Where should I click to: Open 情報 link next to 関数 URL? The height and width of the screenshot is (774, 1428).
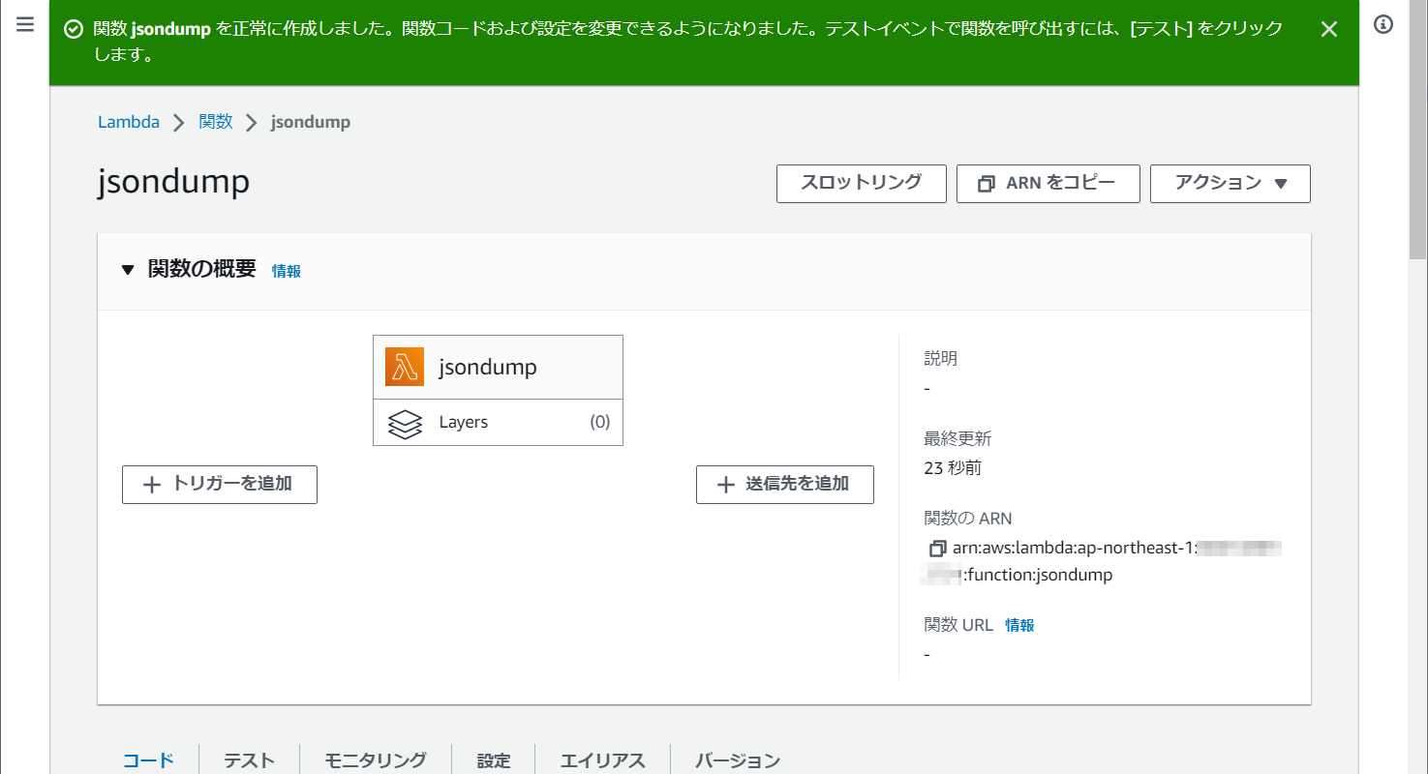click(1019, 626)
